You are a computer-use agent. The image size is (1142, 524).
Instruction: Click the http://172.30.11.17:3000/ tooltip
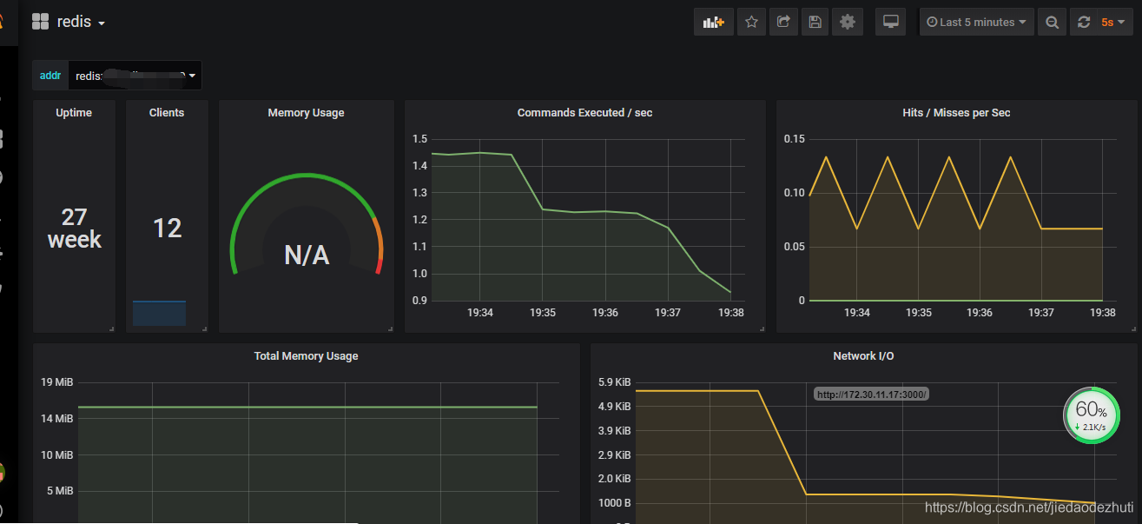872,394
